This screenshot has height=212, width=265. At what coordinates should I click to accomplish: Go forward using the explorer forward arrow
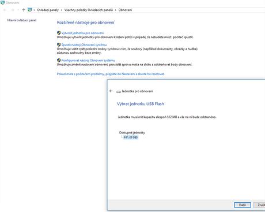(x=12, y=10)
